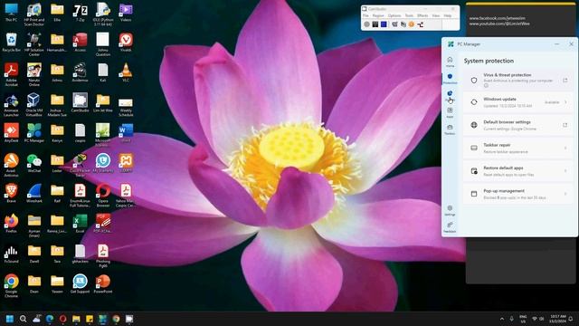Select the VLC desktop icon
The image size is (579, 326).
pyautogui.click(x=126, y=72)
